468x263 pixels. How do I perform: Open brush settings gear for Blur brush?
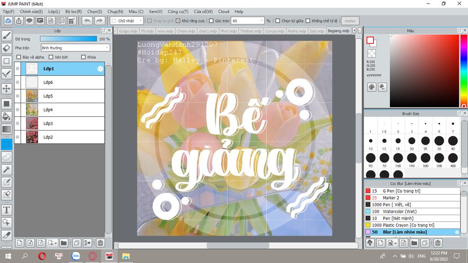pyautogui.click(x=457, y=232)
